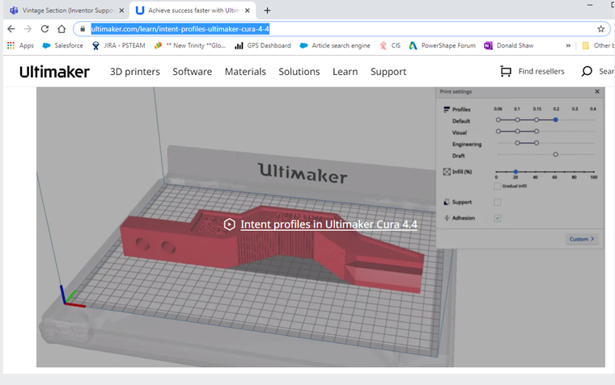Enable the Support checkbox
Image resolution: width=615 pixels, height=385 pixels.
498,203
